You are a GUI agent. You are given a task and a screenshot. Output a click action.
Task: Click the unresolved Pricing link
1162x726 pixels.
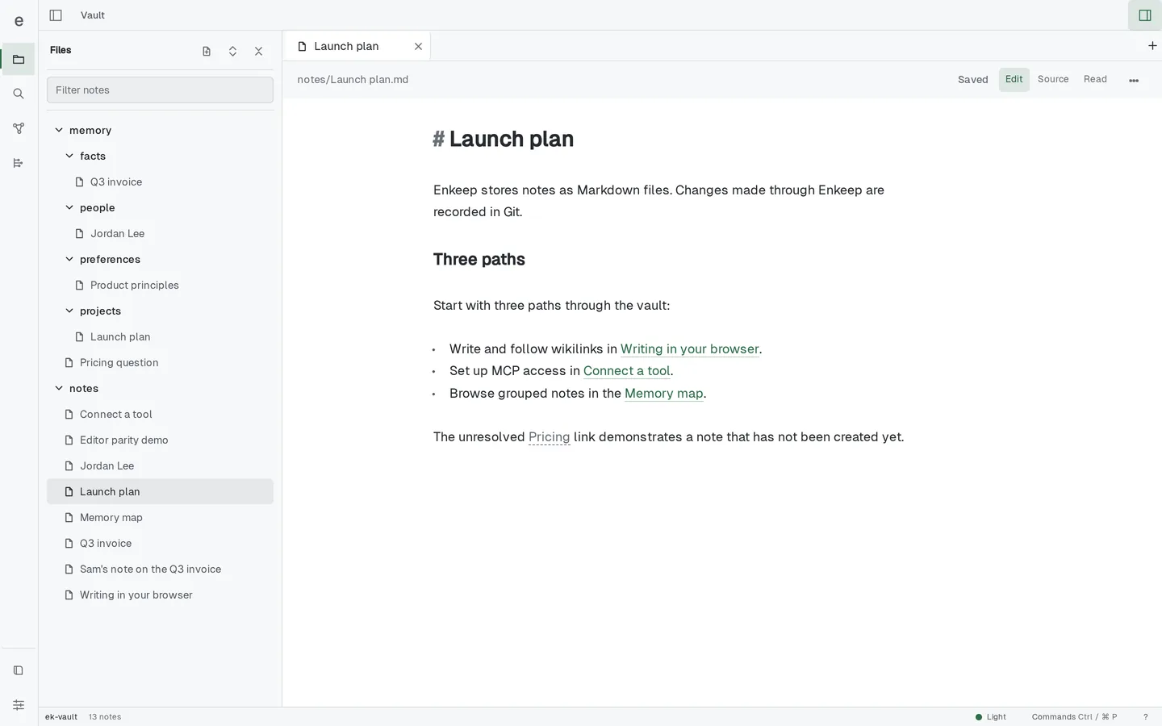coord(549,437)
